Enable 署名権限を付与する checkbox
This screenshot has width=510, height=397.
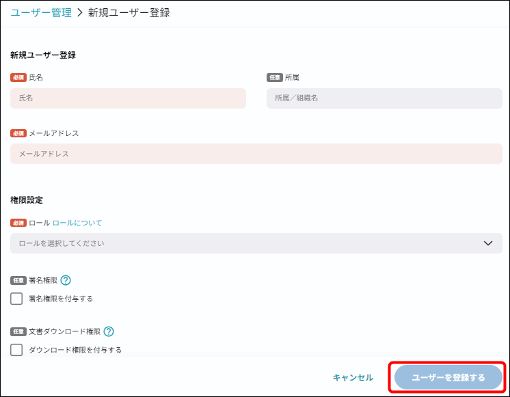[16, 299]
